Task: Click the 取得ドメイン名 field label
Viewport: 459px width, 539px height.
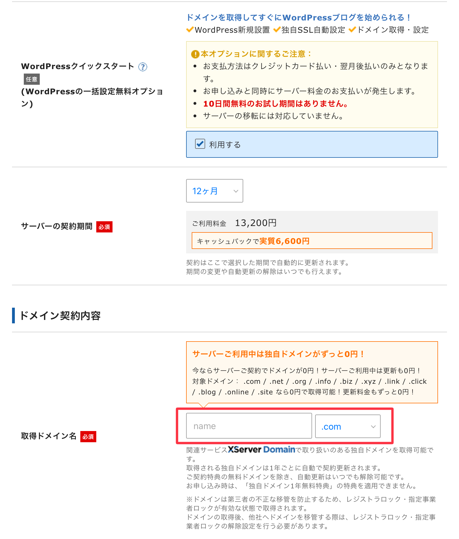Action: [x=49, y=436]
